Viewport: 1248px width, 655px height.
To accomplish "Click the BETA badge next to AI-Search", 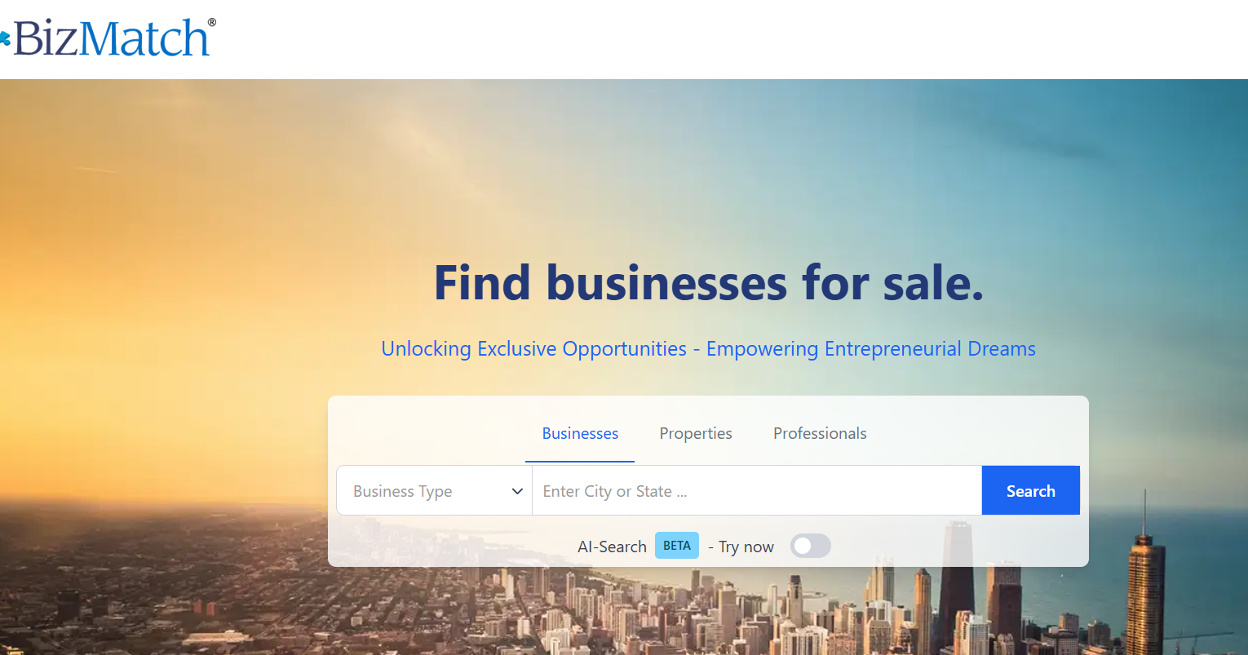I will [x=677, y=546].
